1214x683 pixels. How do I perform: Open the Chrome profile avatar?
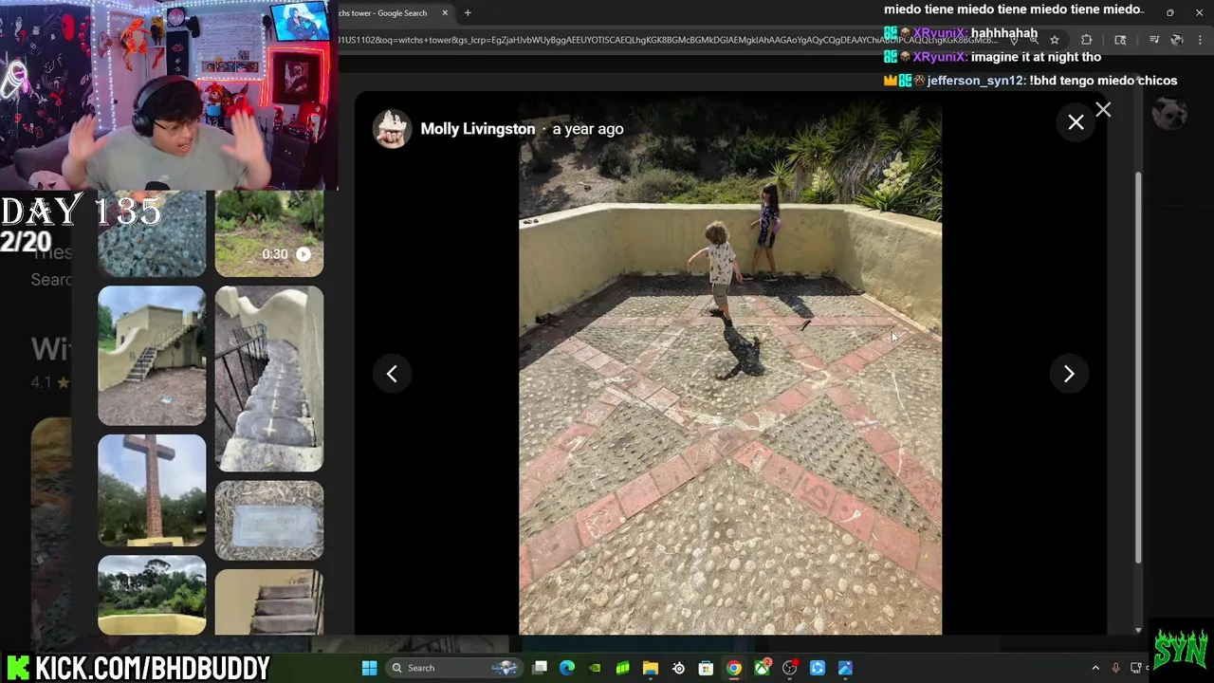pyautogui.click(x=1177, y=40)
